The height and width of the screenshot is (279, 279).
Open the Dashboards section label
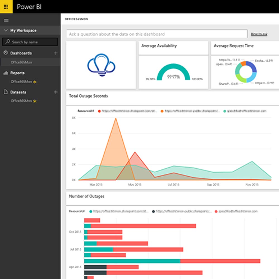pos(21,53)
